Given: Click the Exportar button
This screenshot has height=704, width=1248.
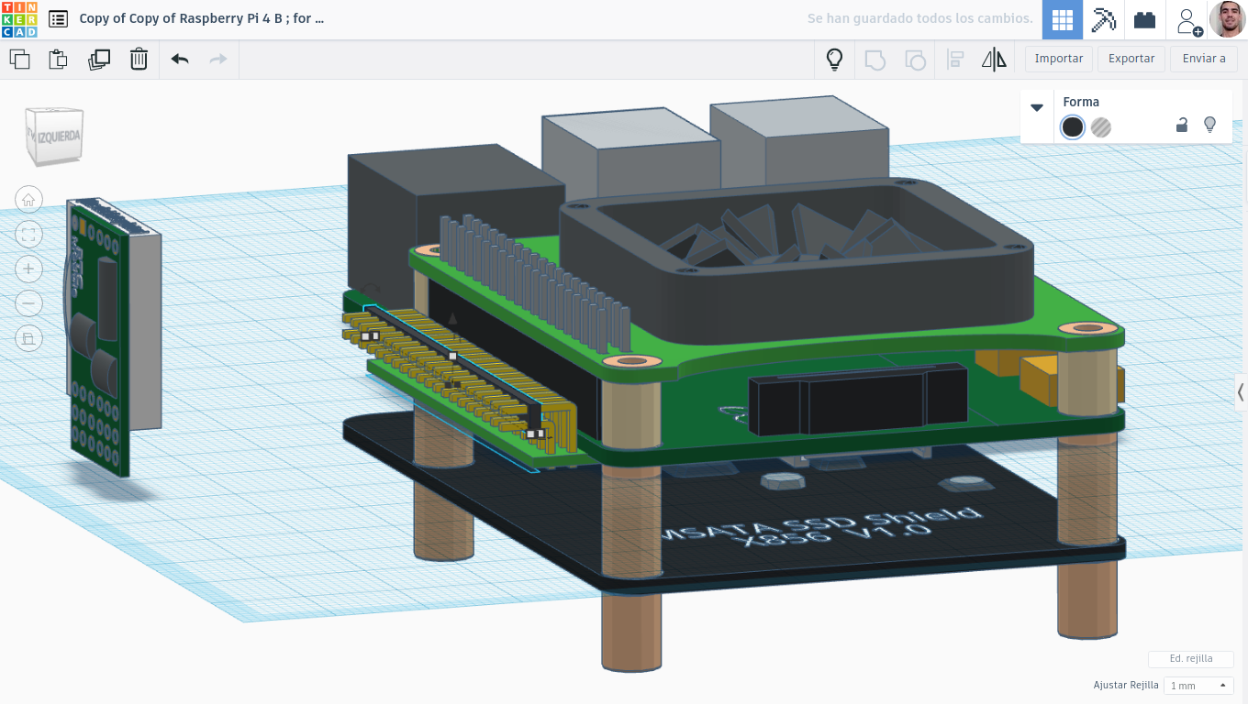Looking at the screenshot, I should pos(1131,59).
